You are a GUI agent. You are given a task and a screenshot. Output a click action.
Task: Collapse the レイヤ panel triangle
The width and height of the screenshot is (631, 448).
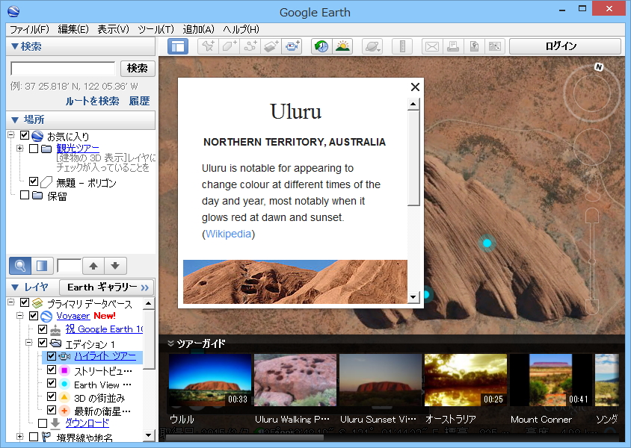(x=15, y=287)
